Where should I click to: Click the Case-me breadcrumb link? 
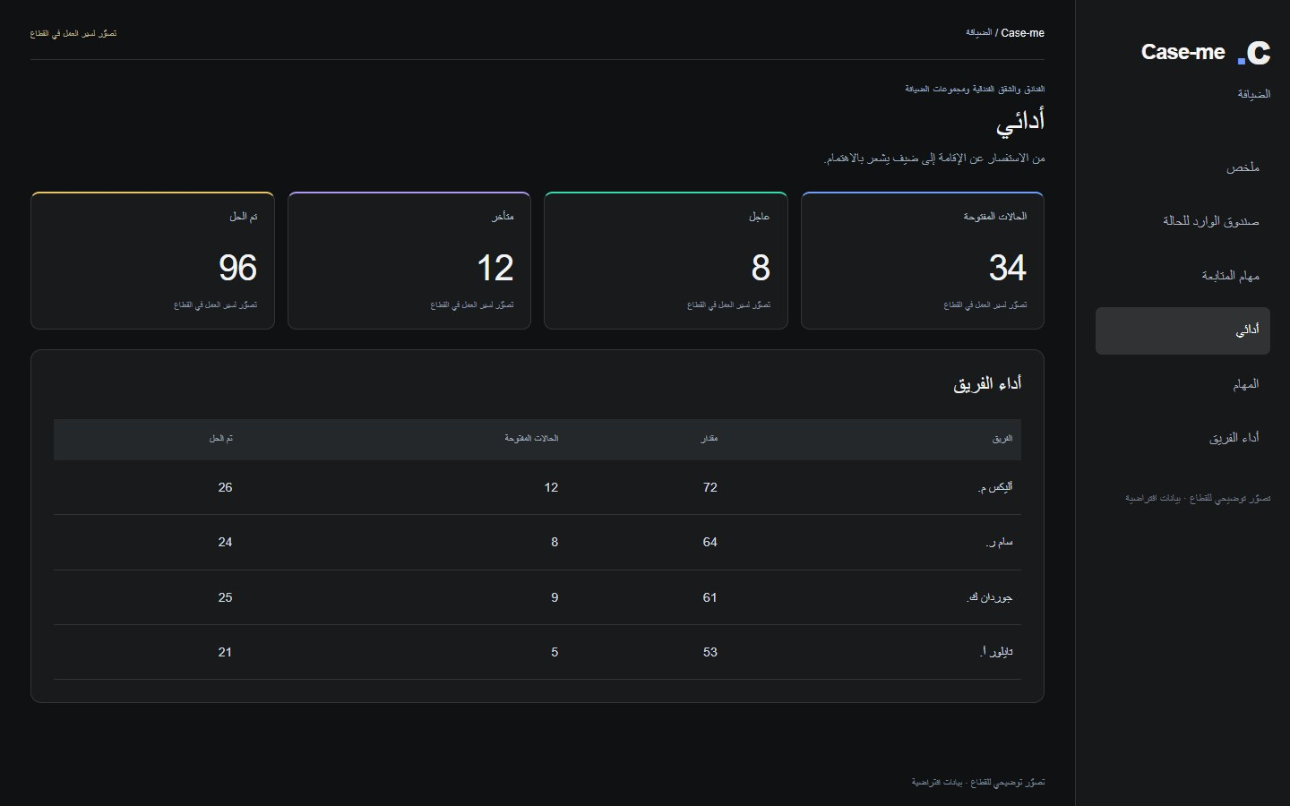pyautogui.click(x=1022, y=33)
